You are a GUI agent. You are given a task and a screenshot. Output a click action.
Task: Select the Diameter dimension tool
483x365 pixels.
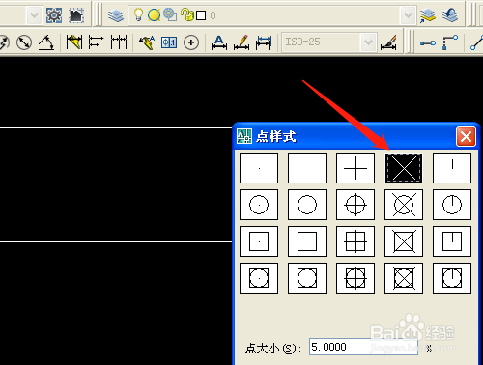click(24, 42)
